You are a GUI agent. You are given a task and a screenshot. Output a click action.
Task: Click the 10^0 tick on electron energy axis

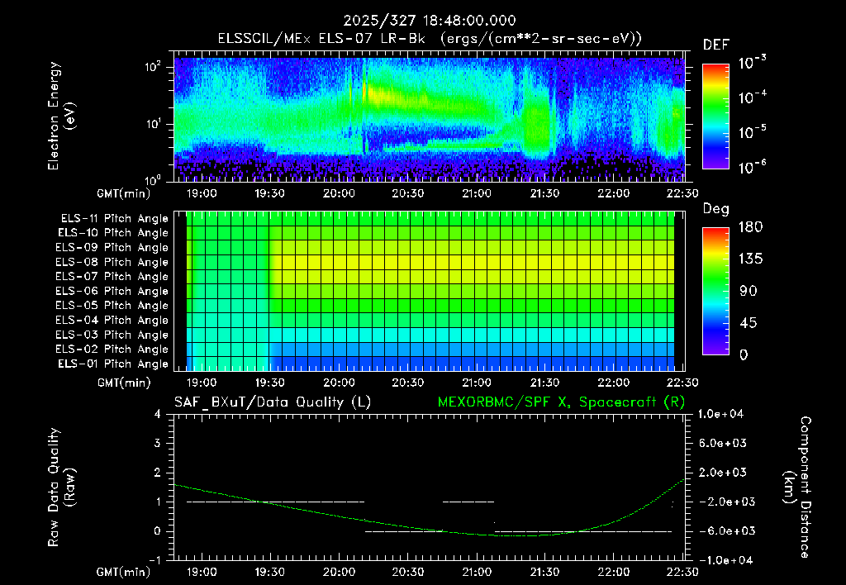click(x=153, y=179)
